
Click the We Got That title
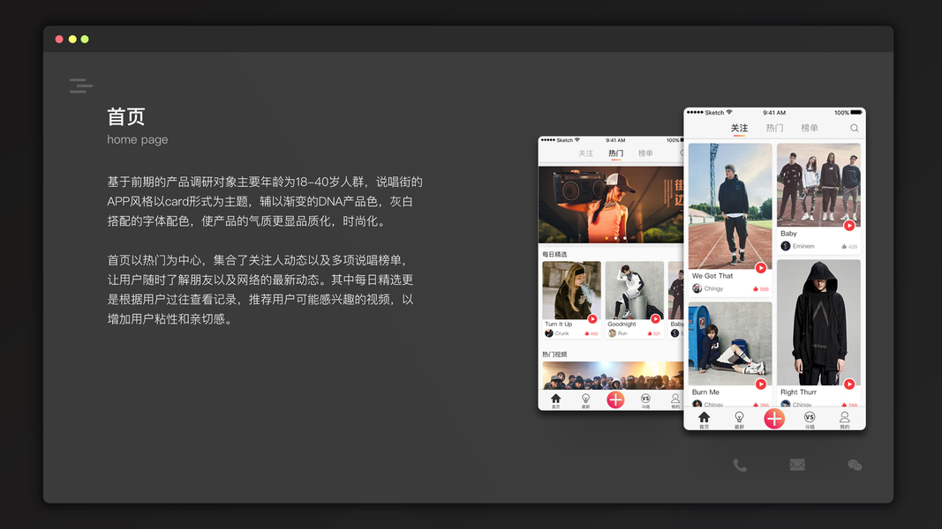point(712,276)
